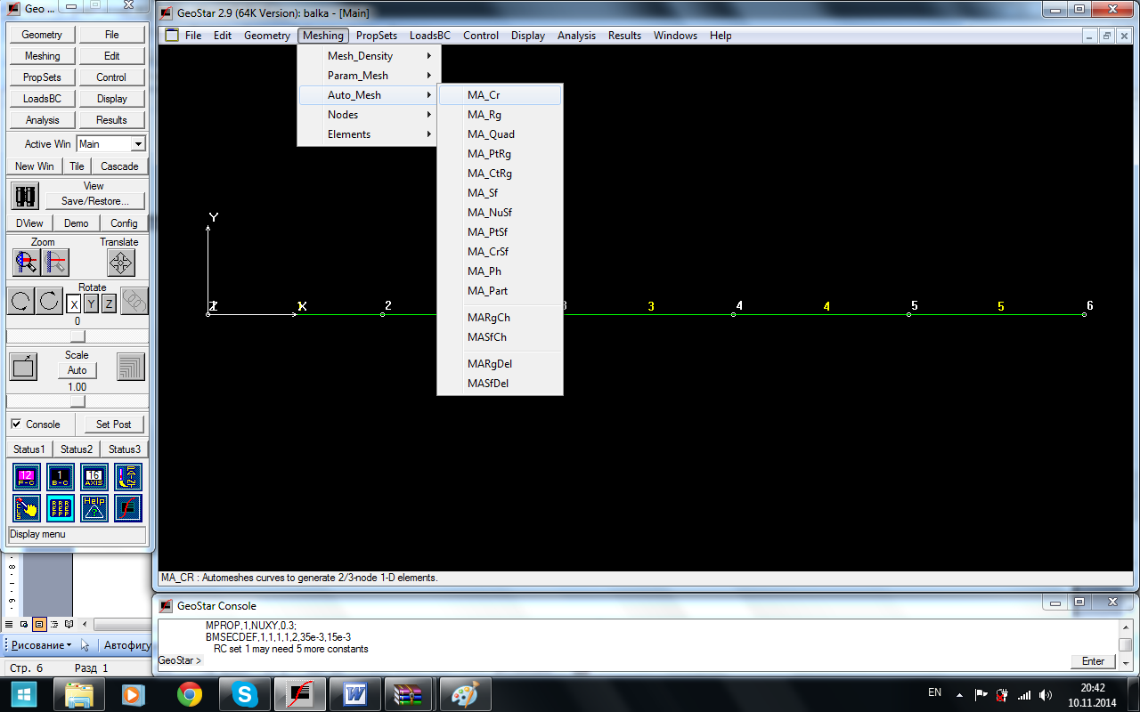Click the REPP repaint icon

[x=61, y=508]
